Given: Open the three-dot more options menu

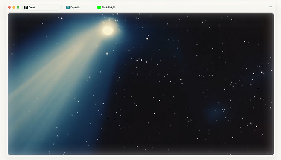Looking at the screenshot, I should (x=270, y=7).
